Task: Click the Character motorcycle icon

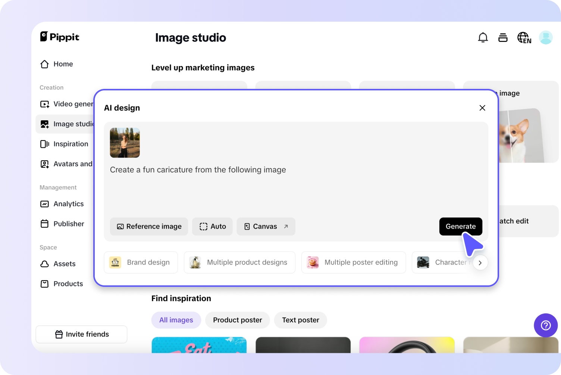Action: click(x=423, y=263)
